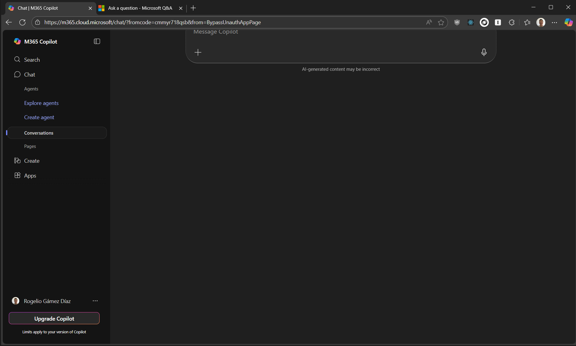Image resolution: width=576 pixels, height=346 pixels.
Task: Close the Chat | M365 Copilot tab
Action: coord(90,8)
